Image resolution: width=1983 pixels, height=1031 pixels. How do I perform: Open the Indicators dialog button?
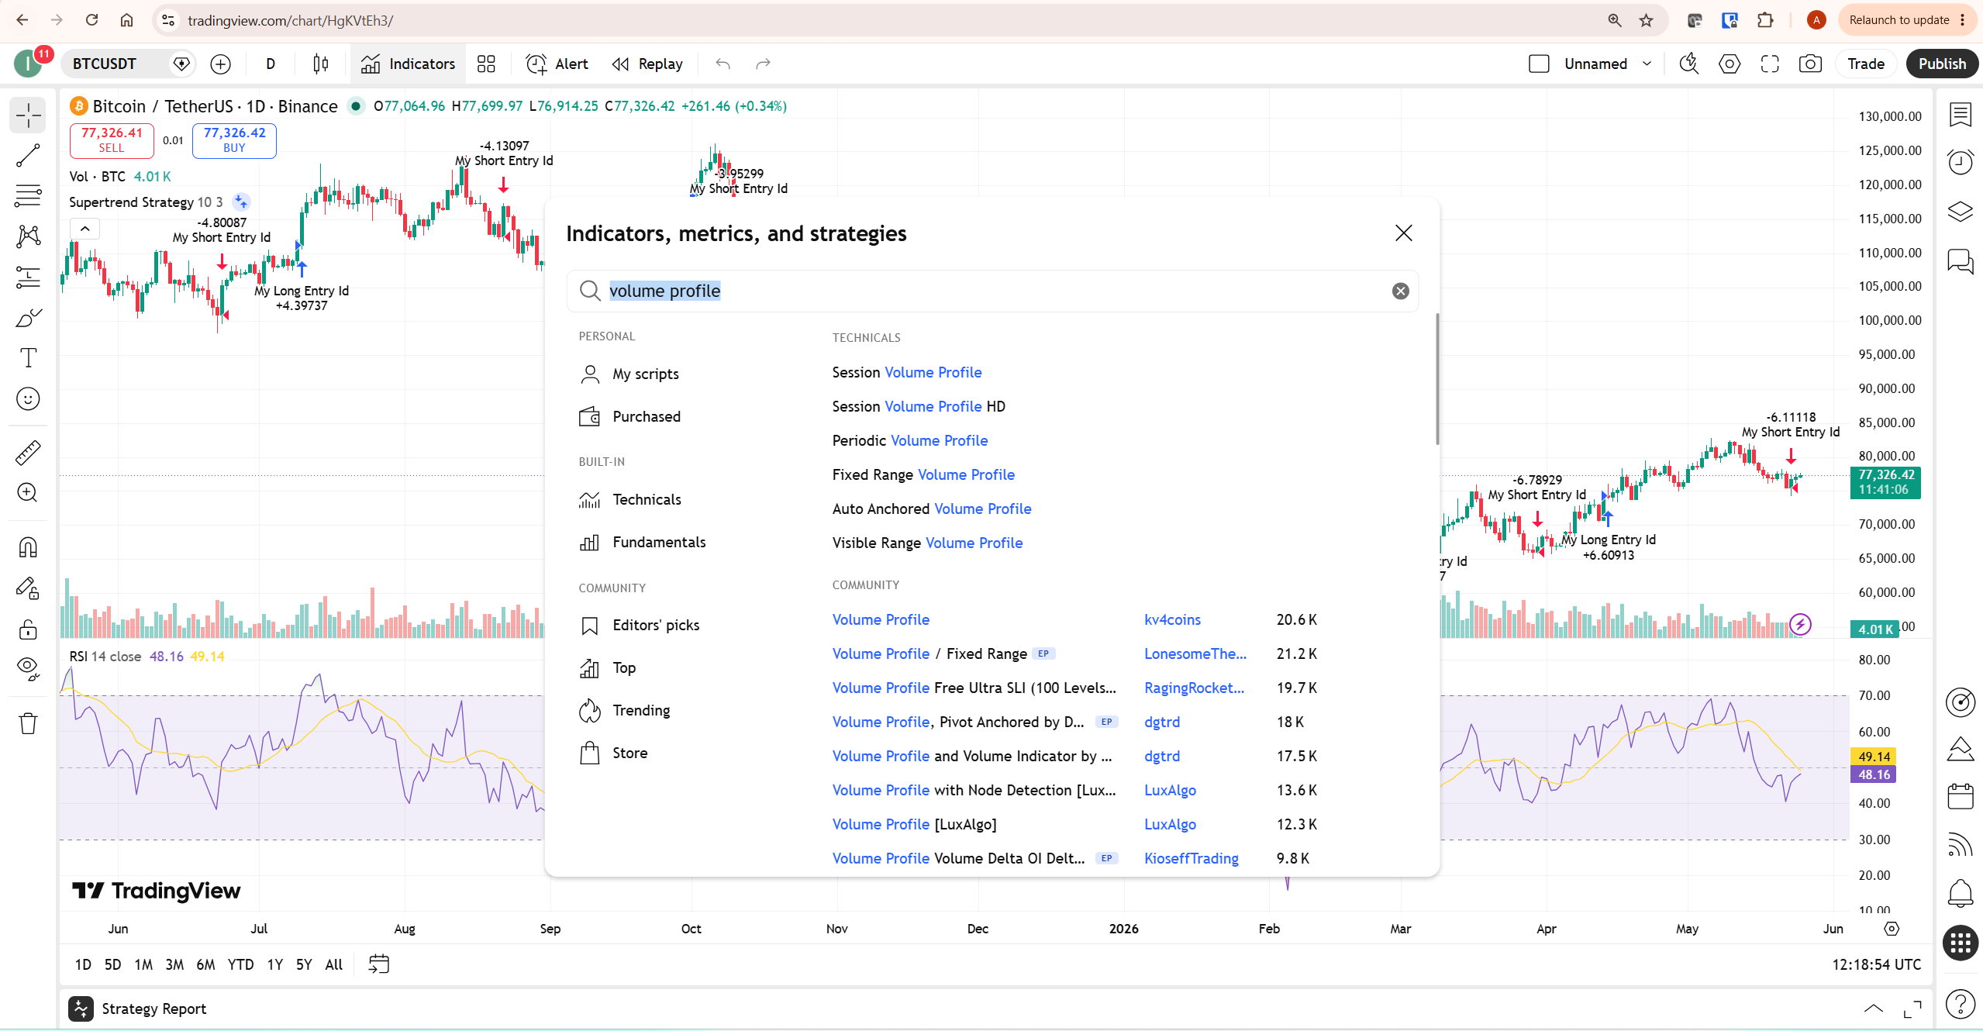pyautogui.click(x=408, y=64)
